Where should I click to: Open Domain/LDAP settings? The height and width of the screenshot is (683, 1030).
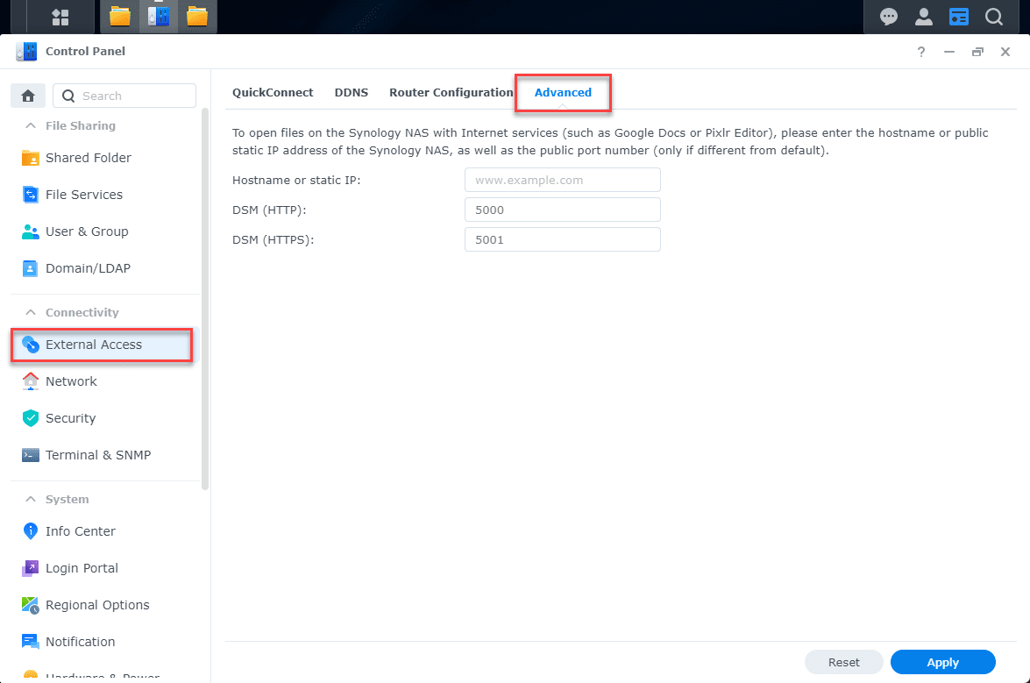click(x=105, y=268)
